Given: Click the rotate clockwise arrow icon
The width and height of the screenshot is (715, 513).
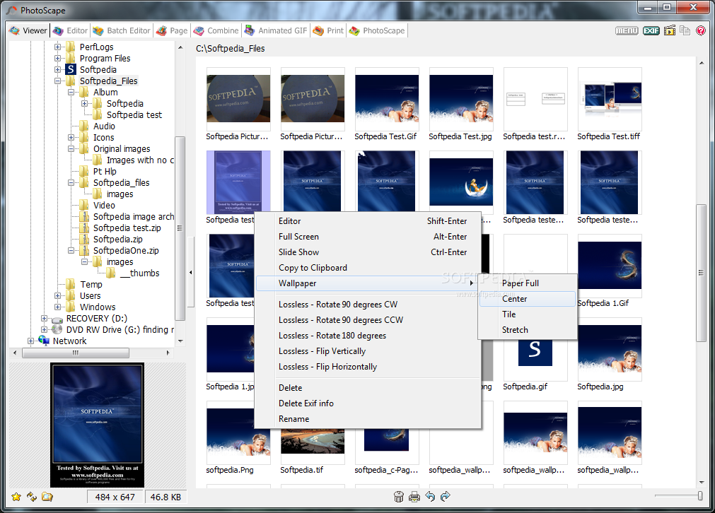Looking at the screenshot, I should 446,496.
